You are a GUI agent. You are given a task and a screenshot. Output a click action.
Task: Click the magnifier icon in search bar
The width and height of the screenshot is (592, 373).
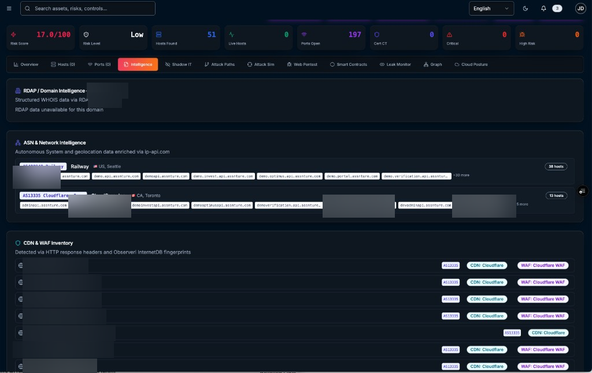28,8
